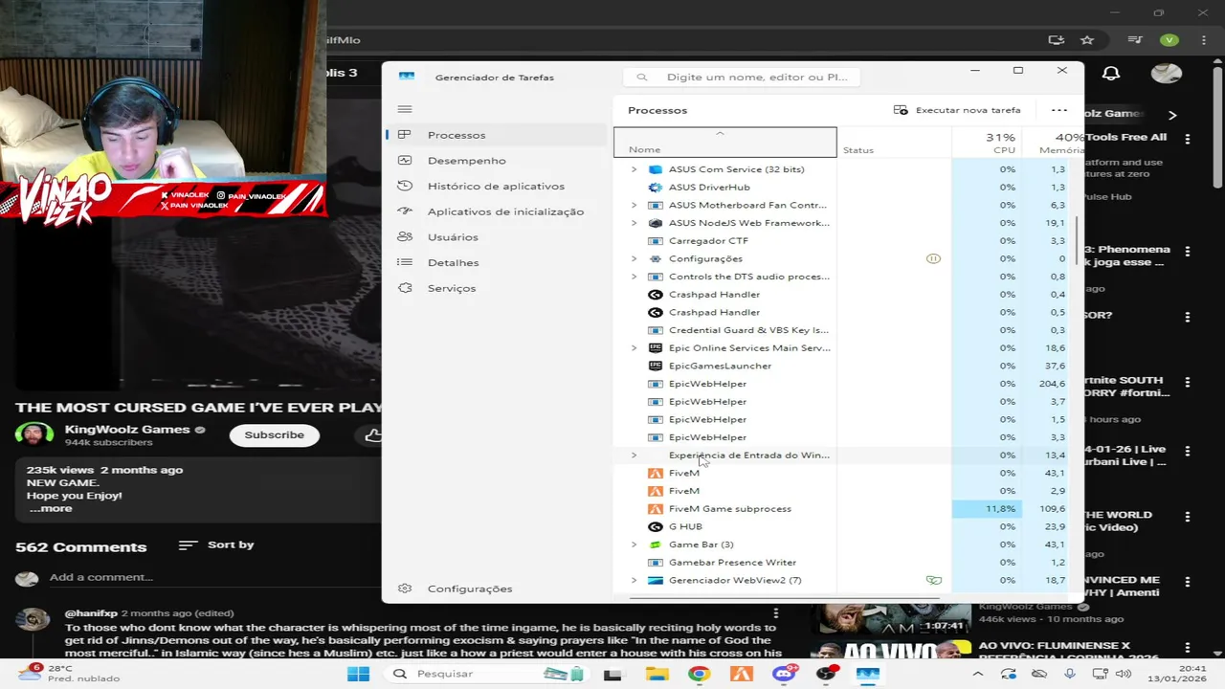
Task: Toggle the hamburger navigation menu
Action: point(405,109)
